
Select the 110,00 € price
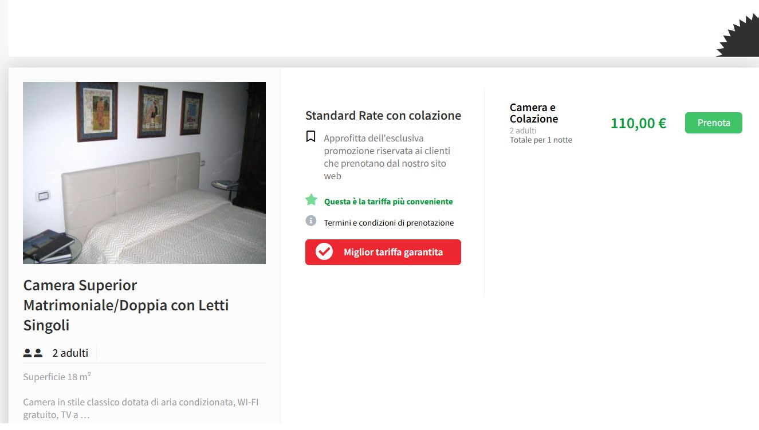click(638, 123)
